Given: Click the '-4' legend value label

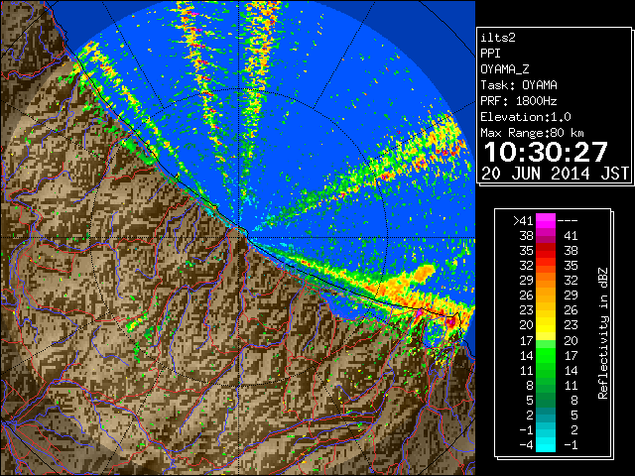Looking at the screenshot, I should tap(526, 444).
